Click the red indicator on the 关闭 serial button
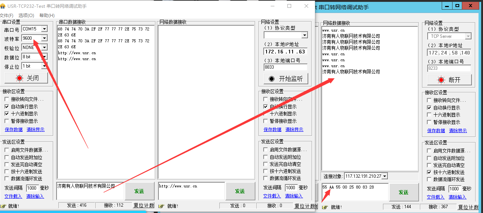 pyautogui.click(x=19, y=78)
